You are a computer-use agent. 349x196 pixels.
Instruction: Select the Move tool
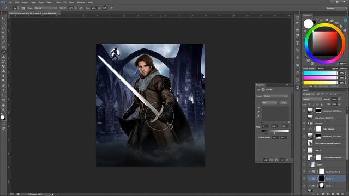(x=3, y=19)
